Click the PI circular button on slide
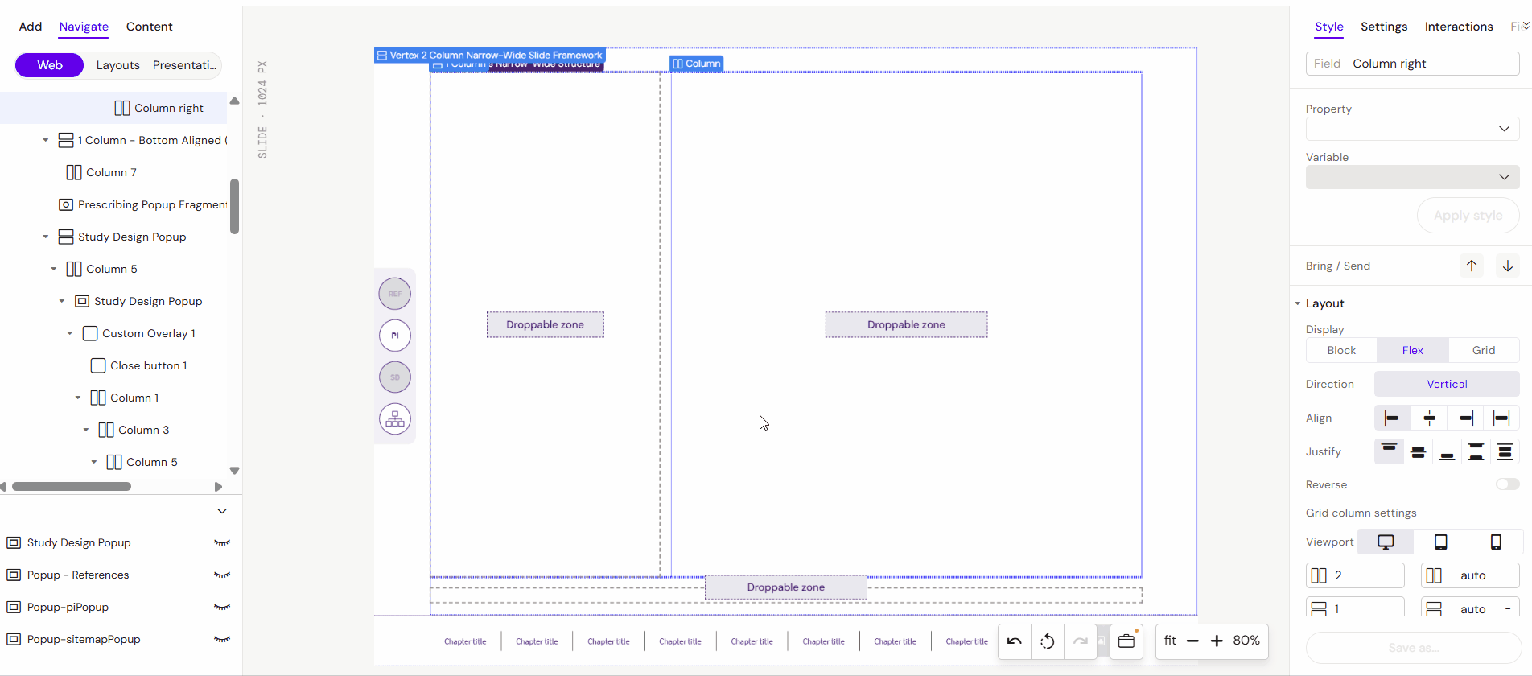The width and height of the screenshot is (1532, 676). (x=395, y=336)
